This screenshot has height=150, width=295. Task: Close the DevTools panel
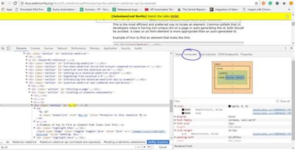tap(291, 48)
